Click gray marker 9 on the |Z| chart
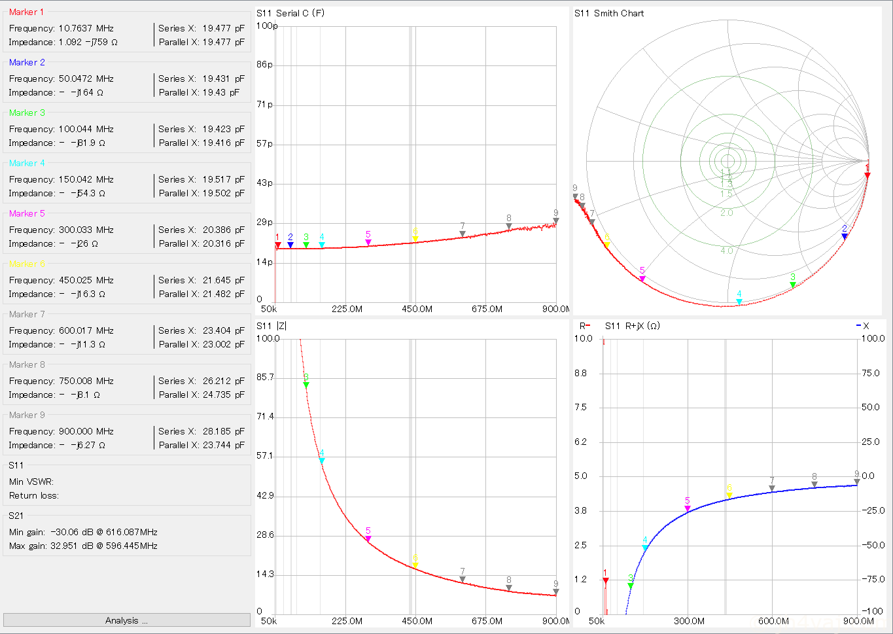 coord(556,591)
